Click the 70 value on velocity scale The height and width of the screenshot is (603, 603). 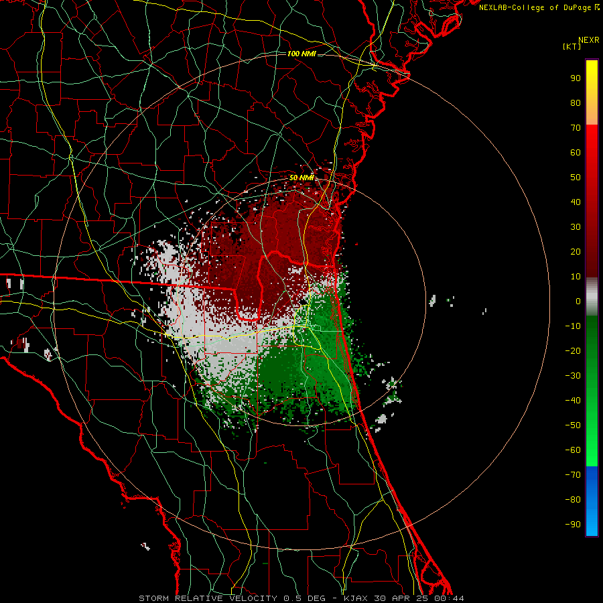click(576, 128)
